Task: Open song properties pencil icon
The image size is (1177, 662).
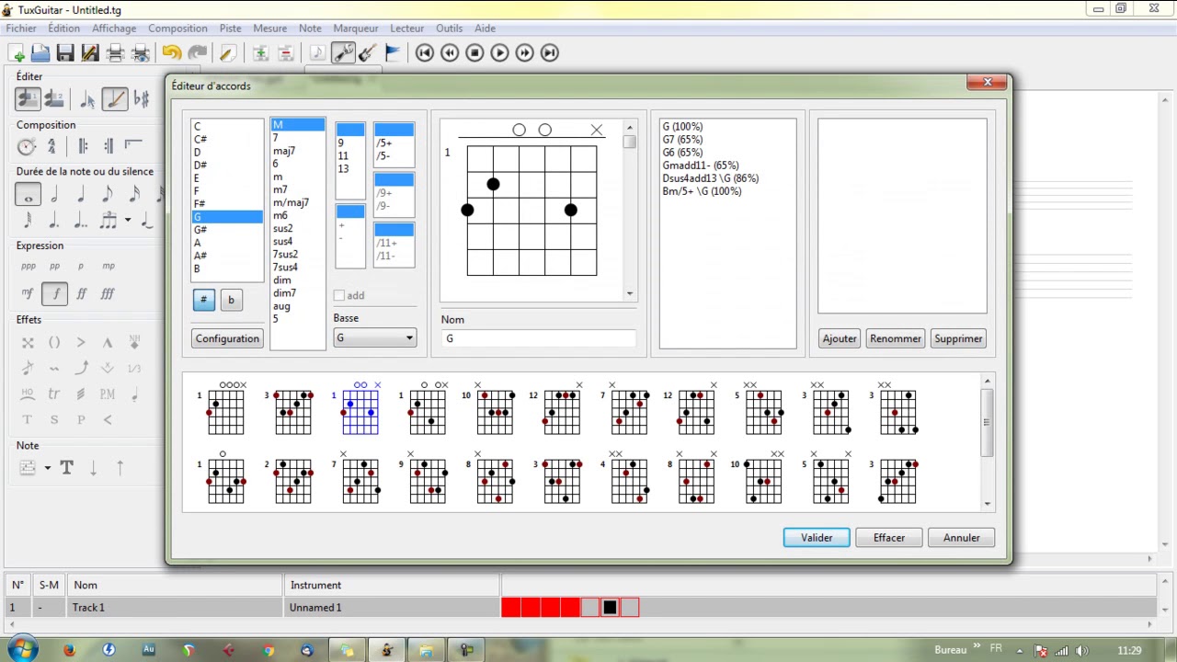Action: (228, 53)
